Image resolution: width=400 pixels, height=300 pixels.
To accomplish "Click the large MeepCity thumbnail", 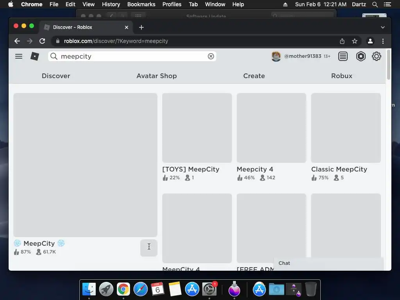I will click(85, 165).
